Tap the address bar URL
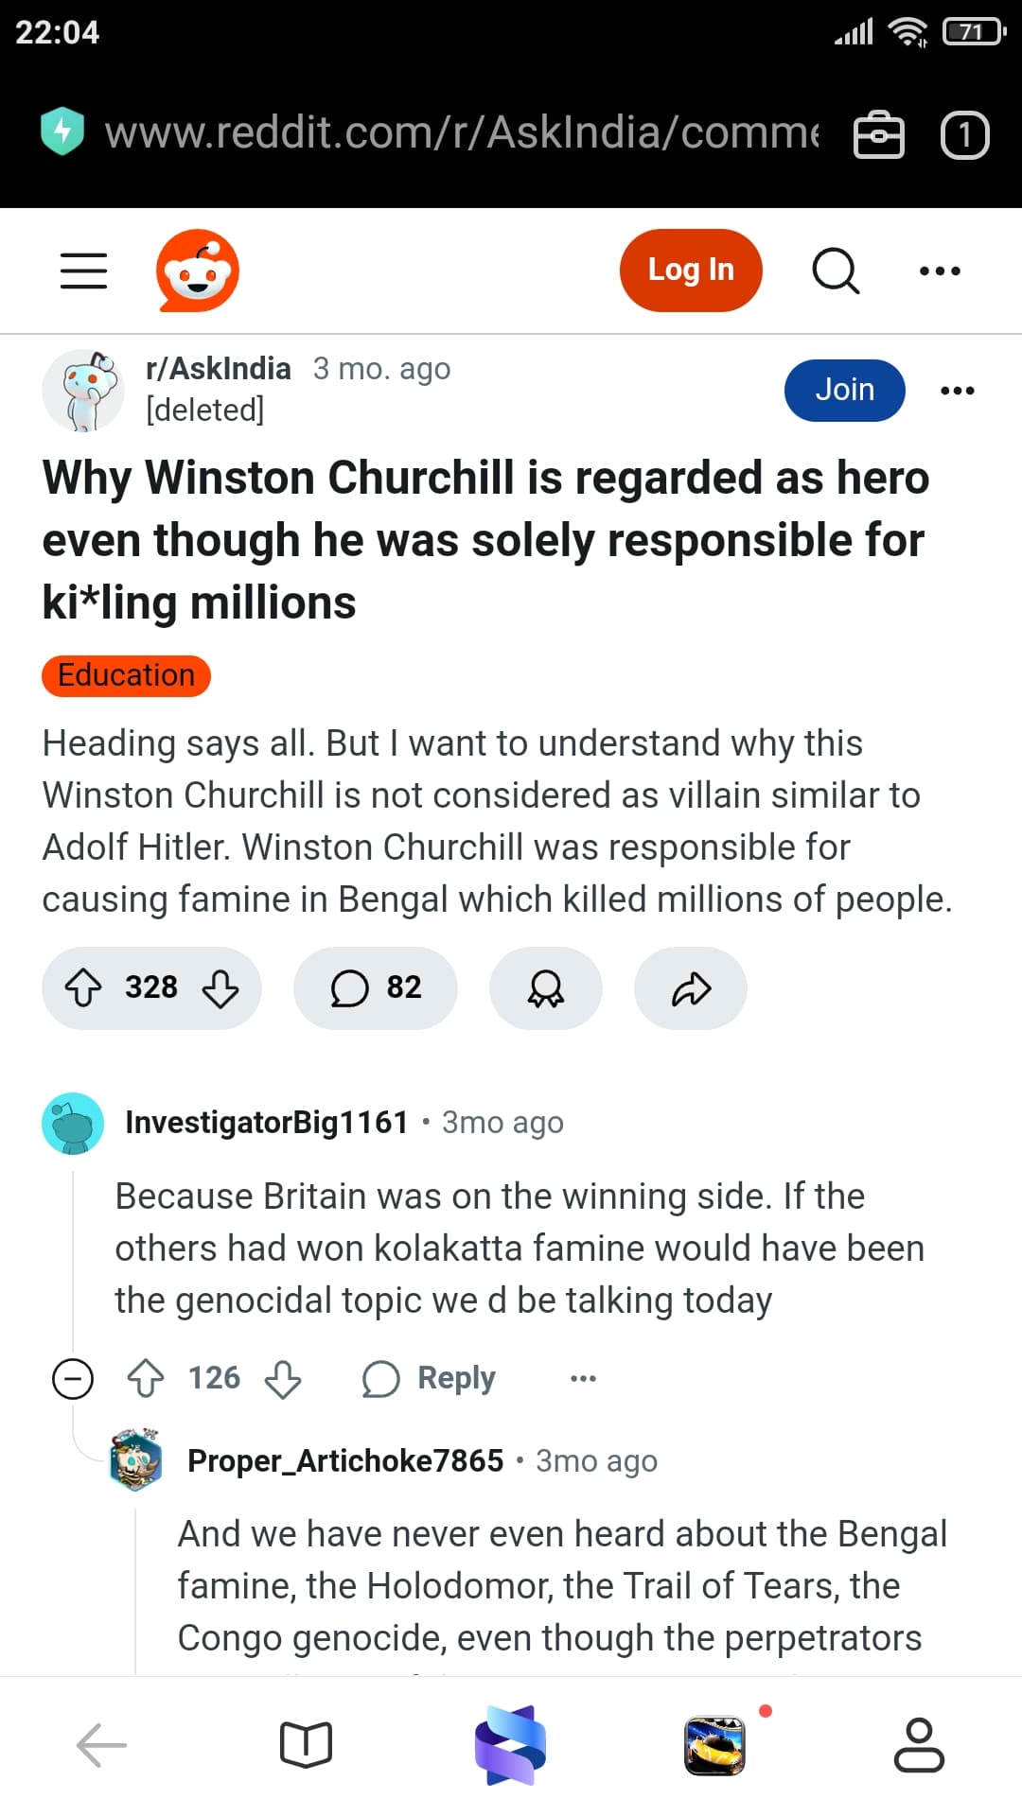Viewport: 1022px width, 1816px height. point(462,132)
